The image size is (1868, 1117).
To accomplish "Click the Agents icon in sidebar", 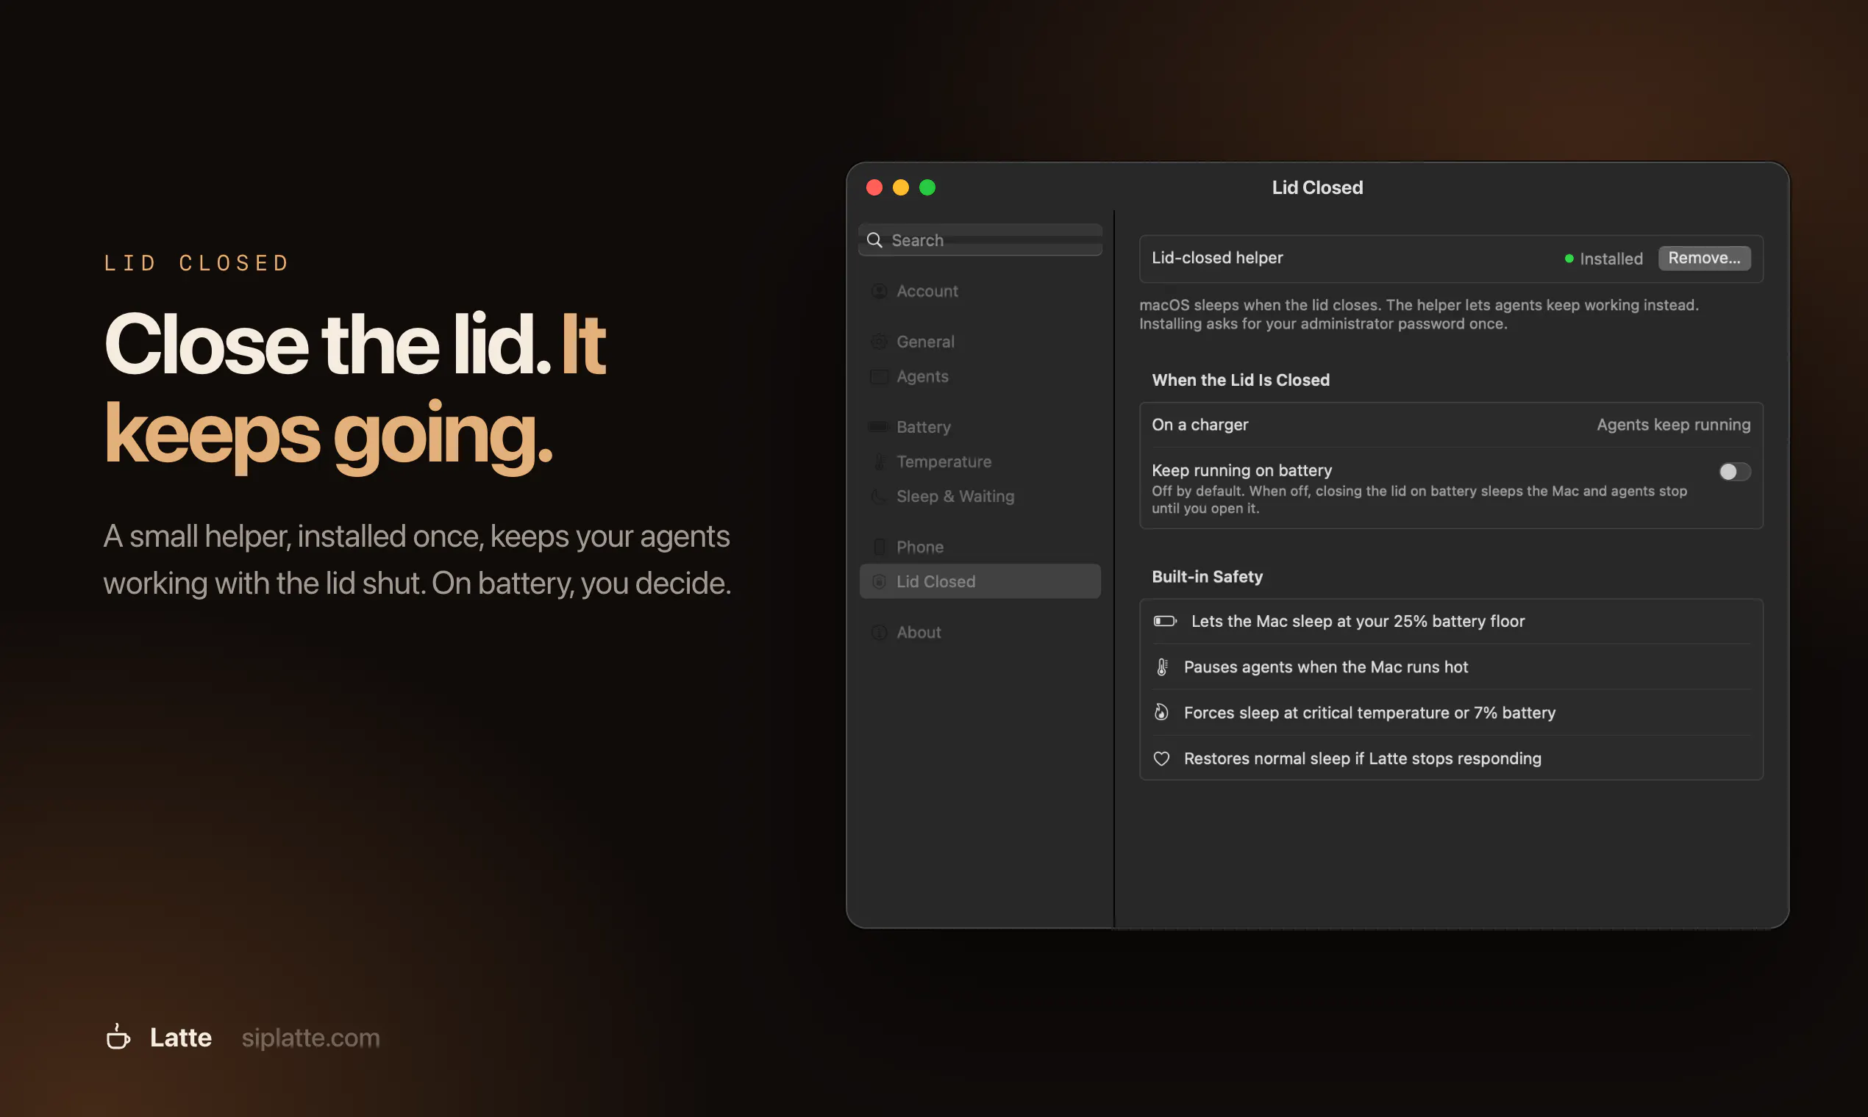I will [879, 376].
